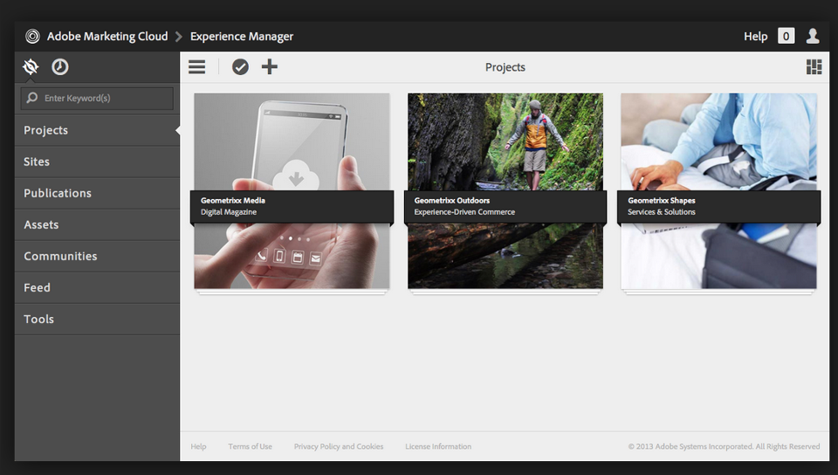This screenshot has height=475, width=838.
Task: Click the Adobe Marketing Cloud breadcrumb text
Action: [x=107, y=37]
